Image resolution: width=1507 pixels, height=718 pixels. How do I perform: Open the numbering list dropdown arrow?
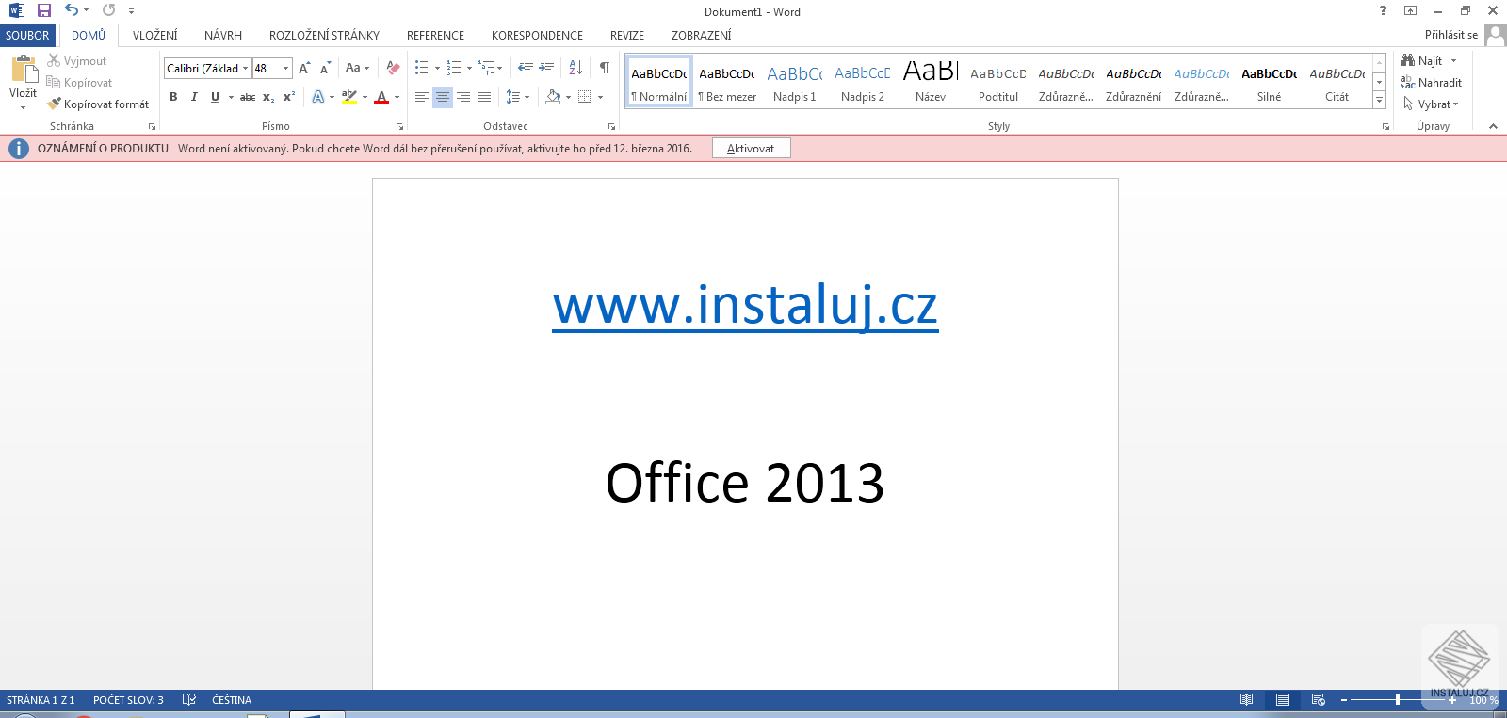pos(469,68)
